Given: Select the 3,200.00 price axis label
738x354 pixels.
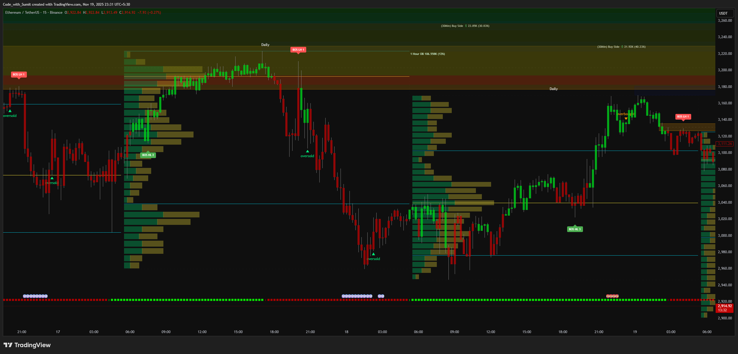Looking at the screenshot, I should (x=725, y=70).
